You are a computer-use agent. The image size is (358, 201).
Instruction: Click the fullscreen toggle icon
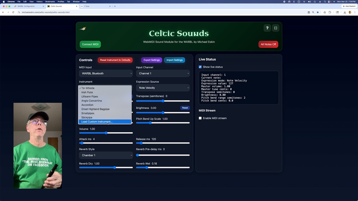(x=275, y=28)
